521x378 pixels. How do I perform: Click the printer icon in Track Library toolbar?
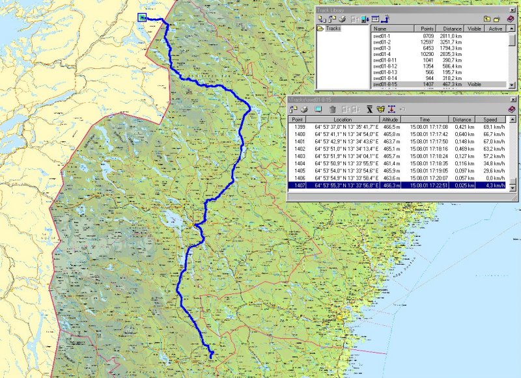[342, 18]
